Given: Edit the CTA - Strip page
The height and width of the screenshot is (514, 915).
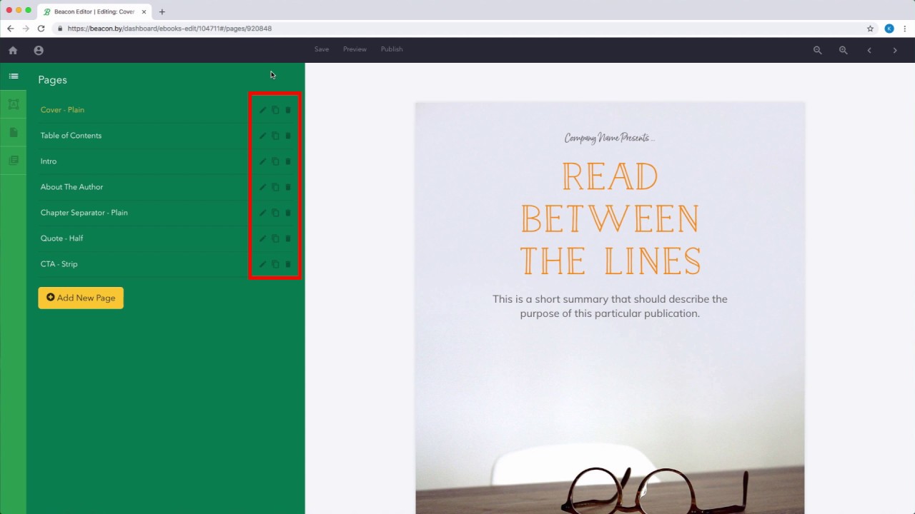Looking at the screenshot, I should coord(262,264).
